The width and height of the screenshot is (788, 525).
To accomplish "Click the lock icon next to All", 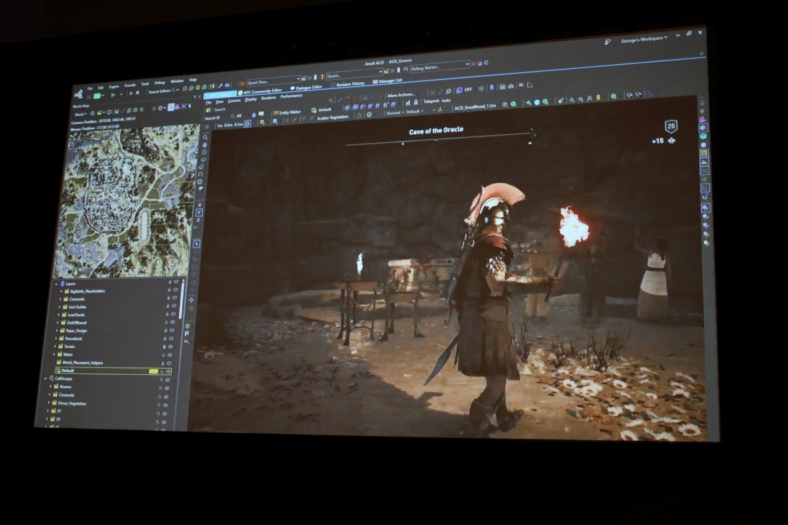I will click(254, 114).
